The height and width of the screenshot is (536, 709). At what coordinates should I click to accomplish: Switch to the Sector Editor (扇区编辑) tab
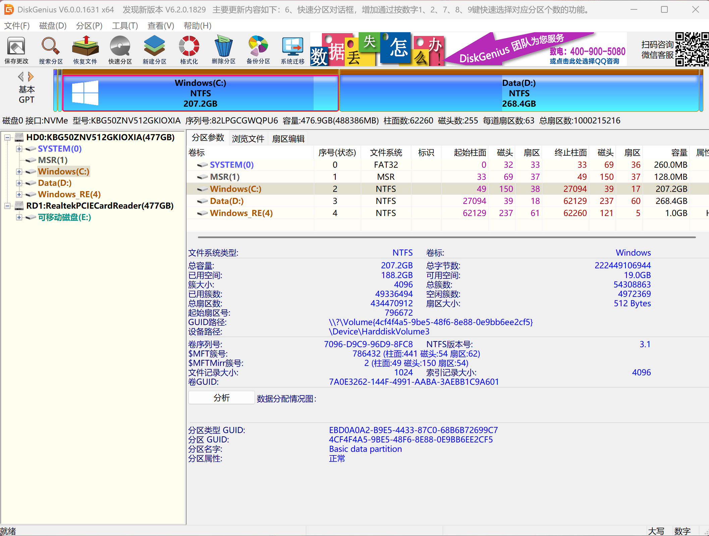(288, 139)
